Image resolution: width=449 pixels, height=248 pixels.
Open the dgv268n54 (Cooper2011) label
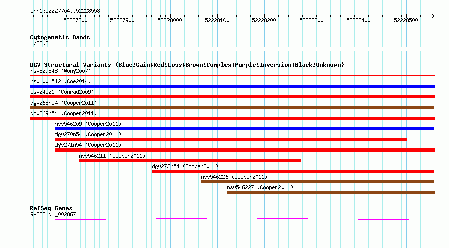[x=64, y=103]
